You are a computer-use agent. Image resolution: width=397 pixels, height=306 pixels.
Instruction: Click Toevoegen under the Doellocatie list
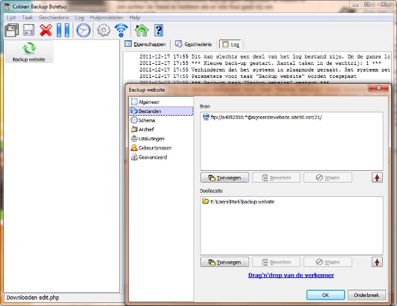click(224, 262)
